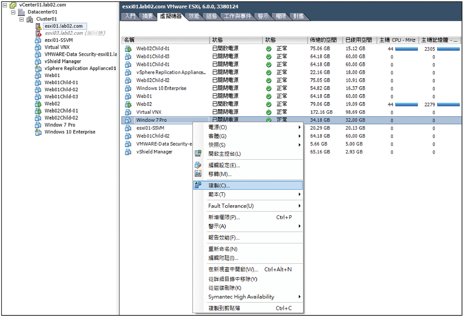Click the Web02 VM icon in tree
463x317 pixels.
click(x=38, y=104)
